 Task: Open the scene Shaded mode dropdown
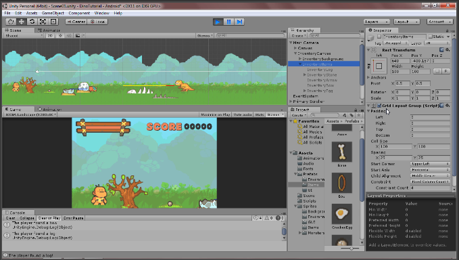[24, 35]
